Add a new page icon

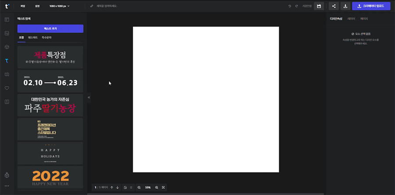point(126,188)
